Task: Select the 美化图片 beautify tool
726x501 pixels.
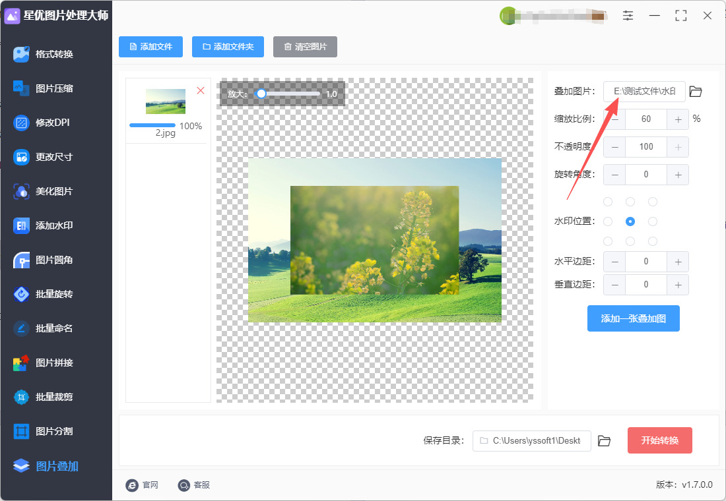Action: (44, 191)
